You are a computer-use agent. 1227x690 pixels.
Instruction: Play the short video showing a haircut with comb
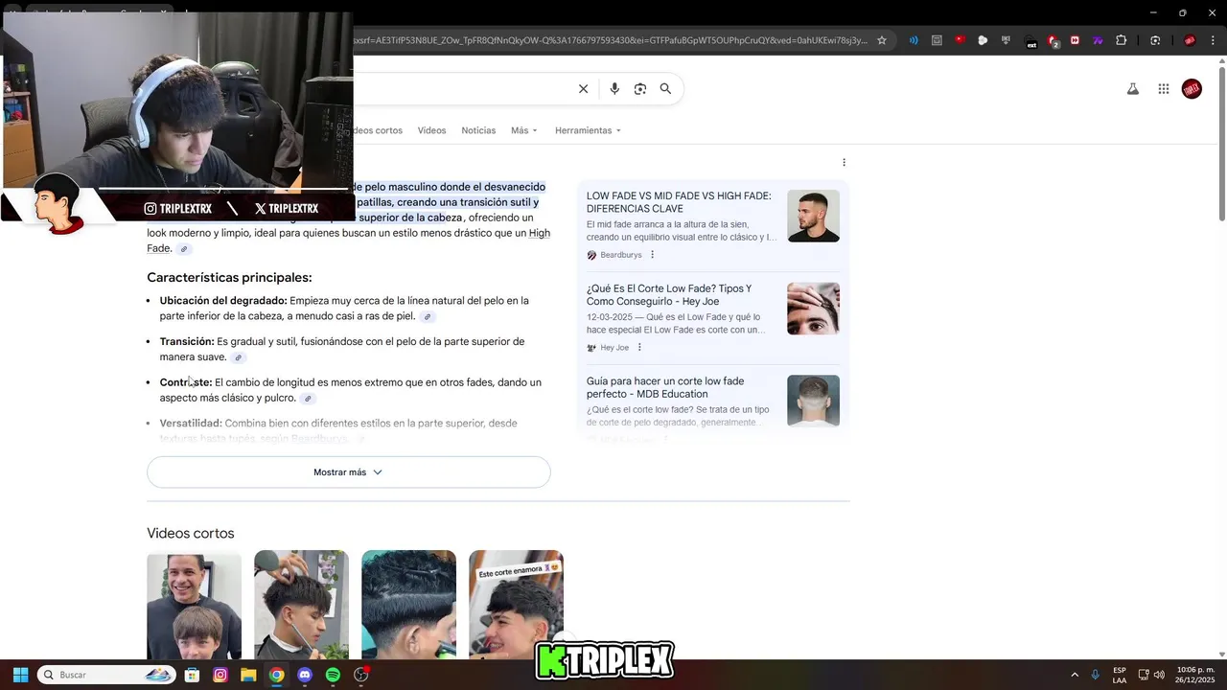(x=301, y=604)
